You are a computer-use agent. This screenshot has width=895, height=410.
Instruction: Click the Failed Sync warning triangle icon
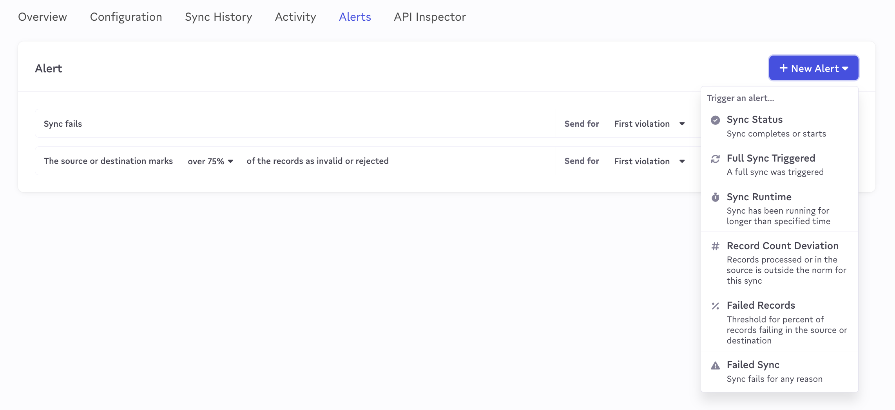coord(715,365)
